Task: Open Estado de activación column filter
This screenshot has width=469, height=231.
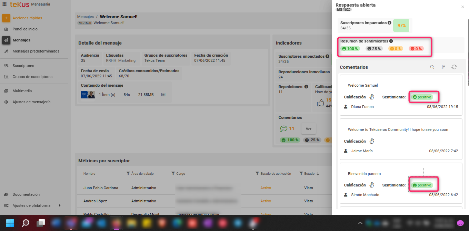Action: (257, 174)
